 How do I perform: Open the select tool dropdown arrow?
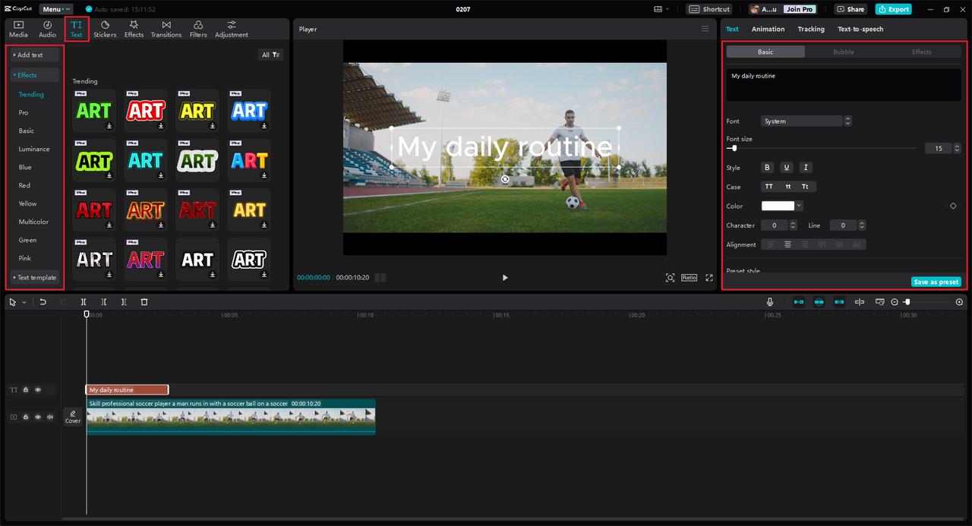click(24, 302)
